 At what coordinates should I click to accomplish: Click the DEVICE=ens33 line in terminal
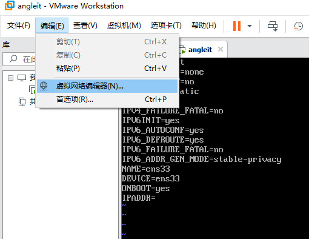150,178
